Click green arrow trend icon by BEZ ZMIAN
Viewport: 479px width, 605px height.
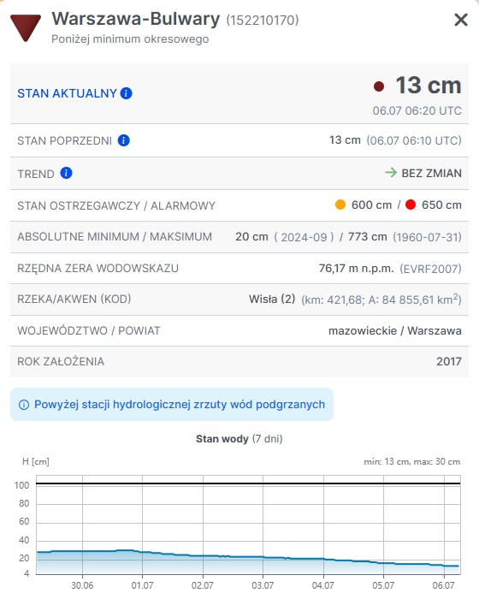[391, 173]
